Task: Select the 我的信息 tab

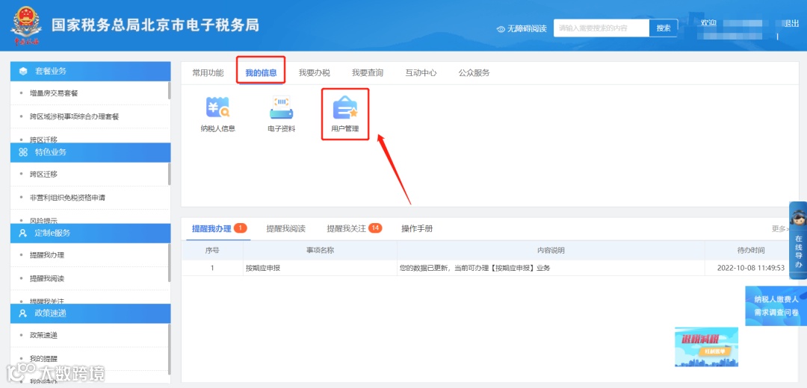Action: [x=261, y=73]
